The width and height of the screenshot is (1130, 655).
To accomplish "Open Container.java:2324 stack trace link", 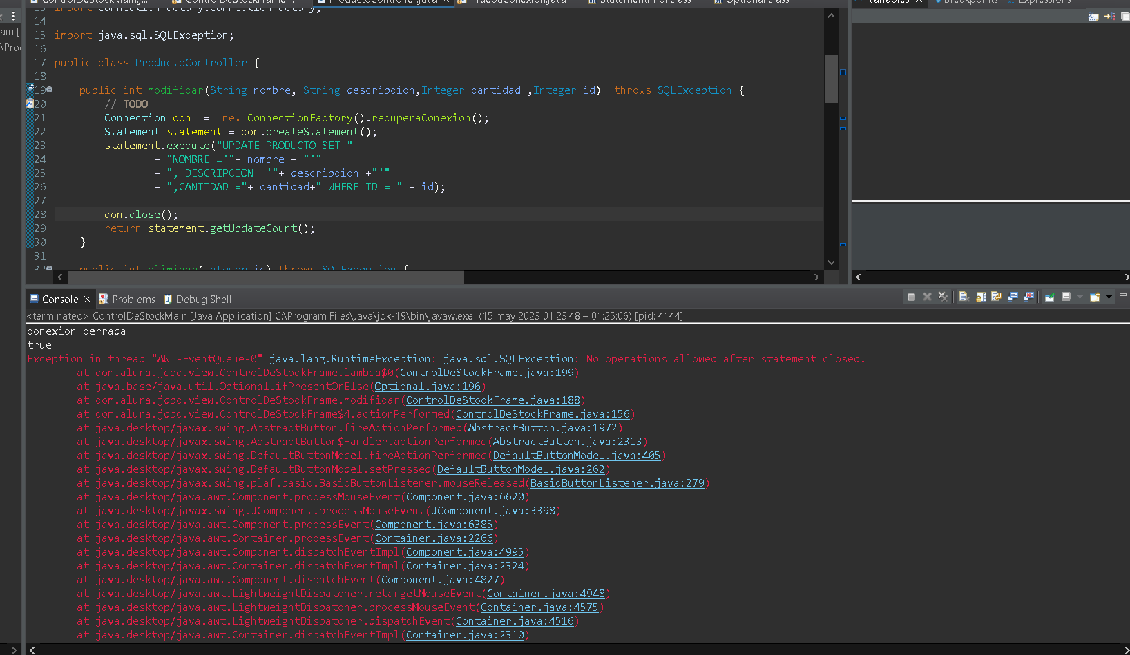I will pyautogui.click(x=465, y=566).
